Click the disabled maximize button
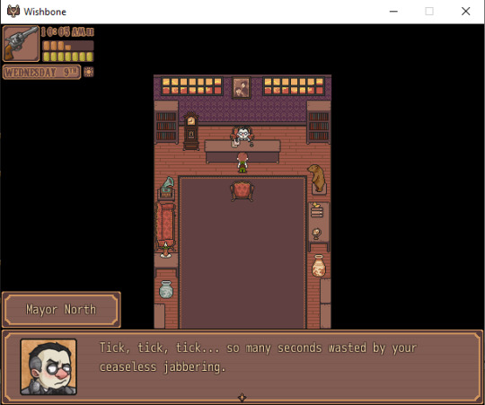 coord(429,12)
